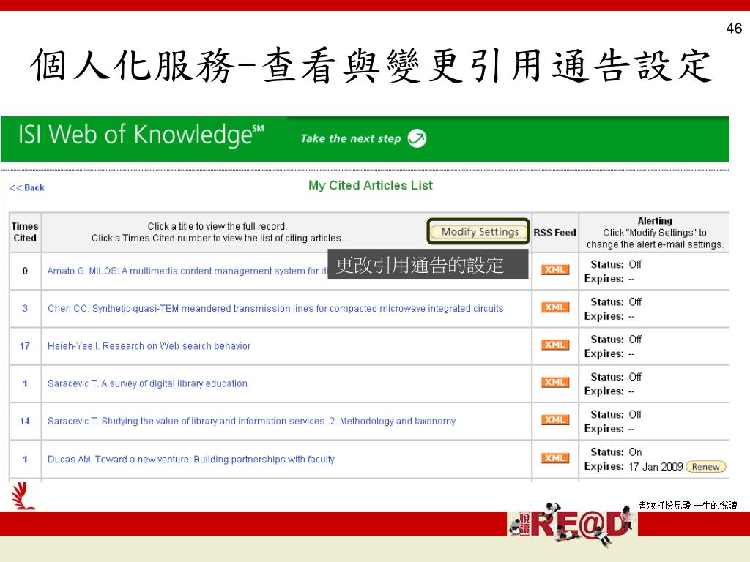Go back using the << Back link
Image resolution: width=750 pixels, height=562 pixels.
coord(27,188)
